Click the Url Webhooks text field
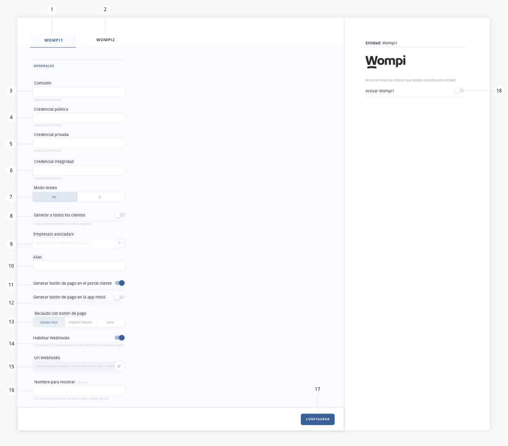The height and width of the screenshot is (446, 508). [x=74, y=366]
